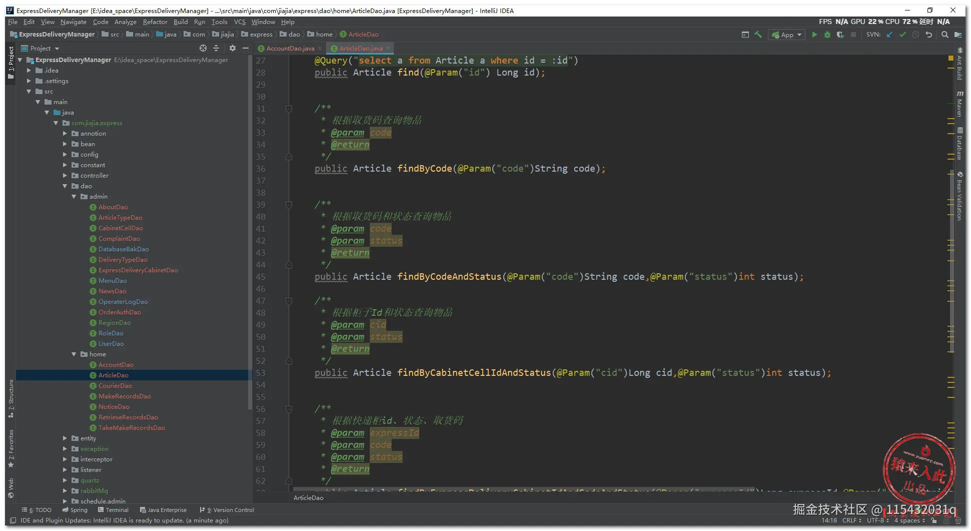The height and width of the screenshot is (531, 971).
Task: Open CourierDao in the project tree
Action: click(115, 386)
